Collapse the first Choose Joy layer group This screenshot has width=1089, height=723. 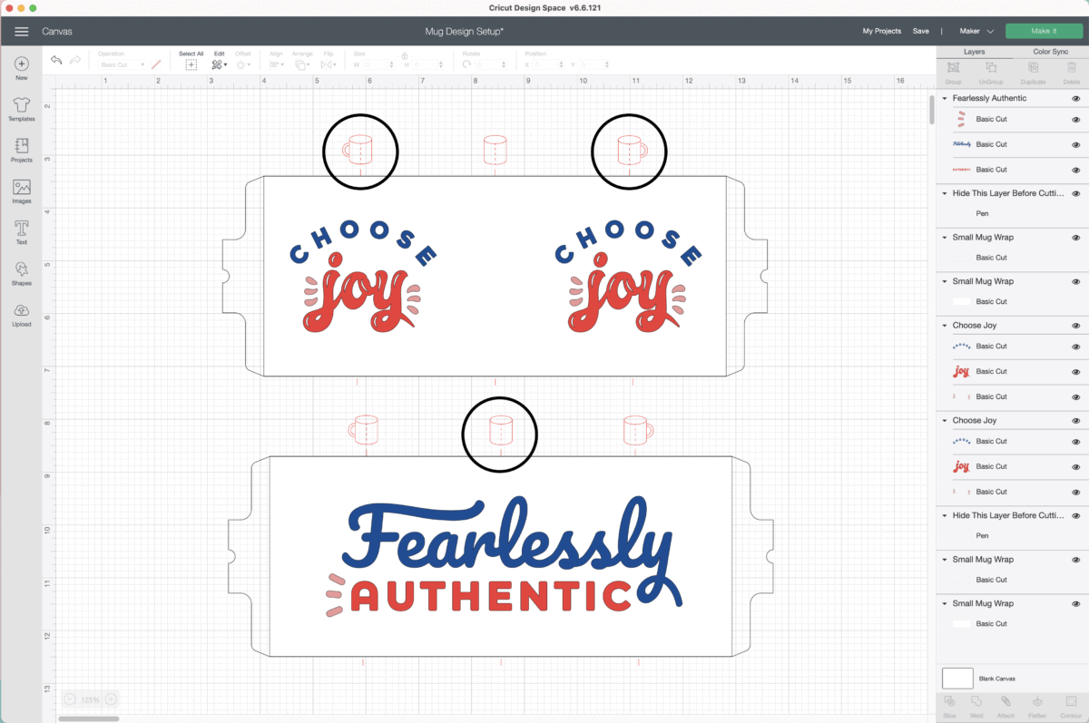945,326
